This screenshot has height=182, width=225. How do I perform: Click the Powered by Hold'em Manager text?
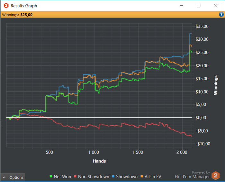(192, 175)
